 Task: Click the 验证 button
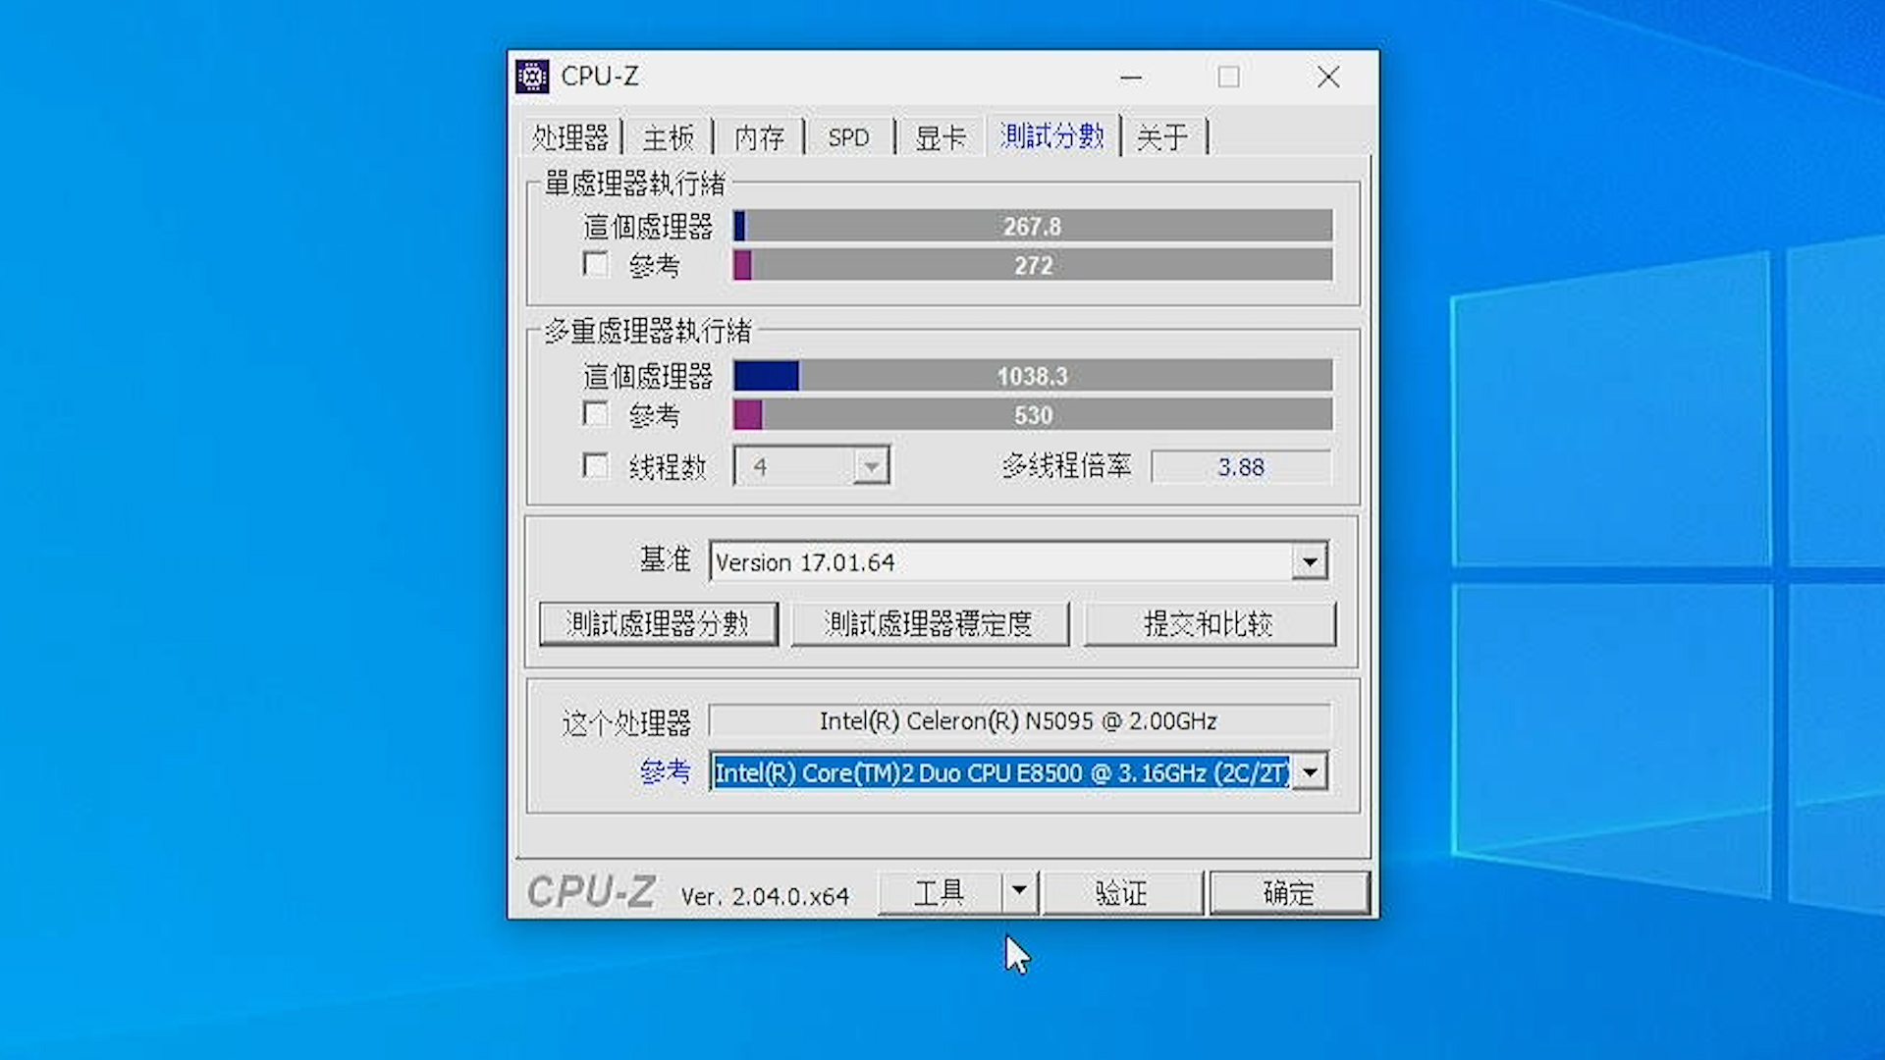coord(1122,892)
